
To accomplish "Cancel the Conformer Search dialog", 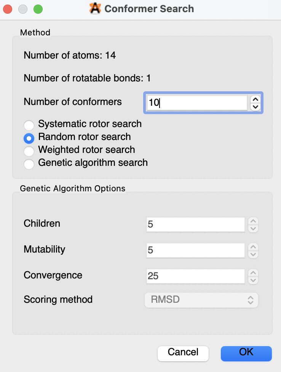I will pyautogui.click(x=183, y=353).
